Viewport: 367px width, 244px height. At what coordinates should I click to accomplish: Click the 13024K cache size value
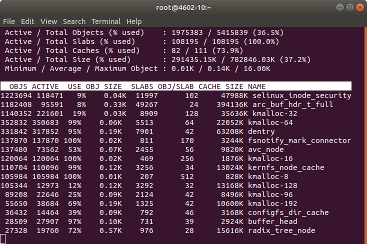(x=230, y=167)
